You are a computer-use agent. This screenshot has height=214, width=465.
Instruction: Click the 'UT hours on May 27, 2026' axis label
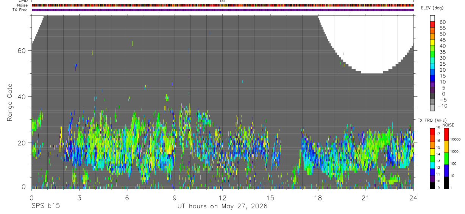point(223,206)
